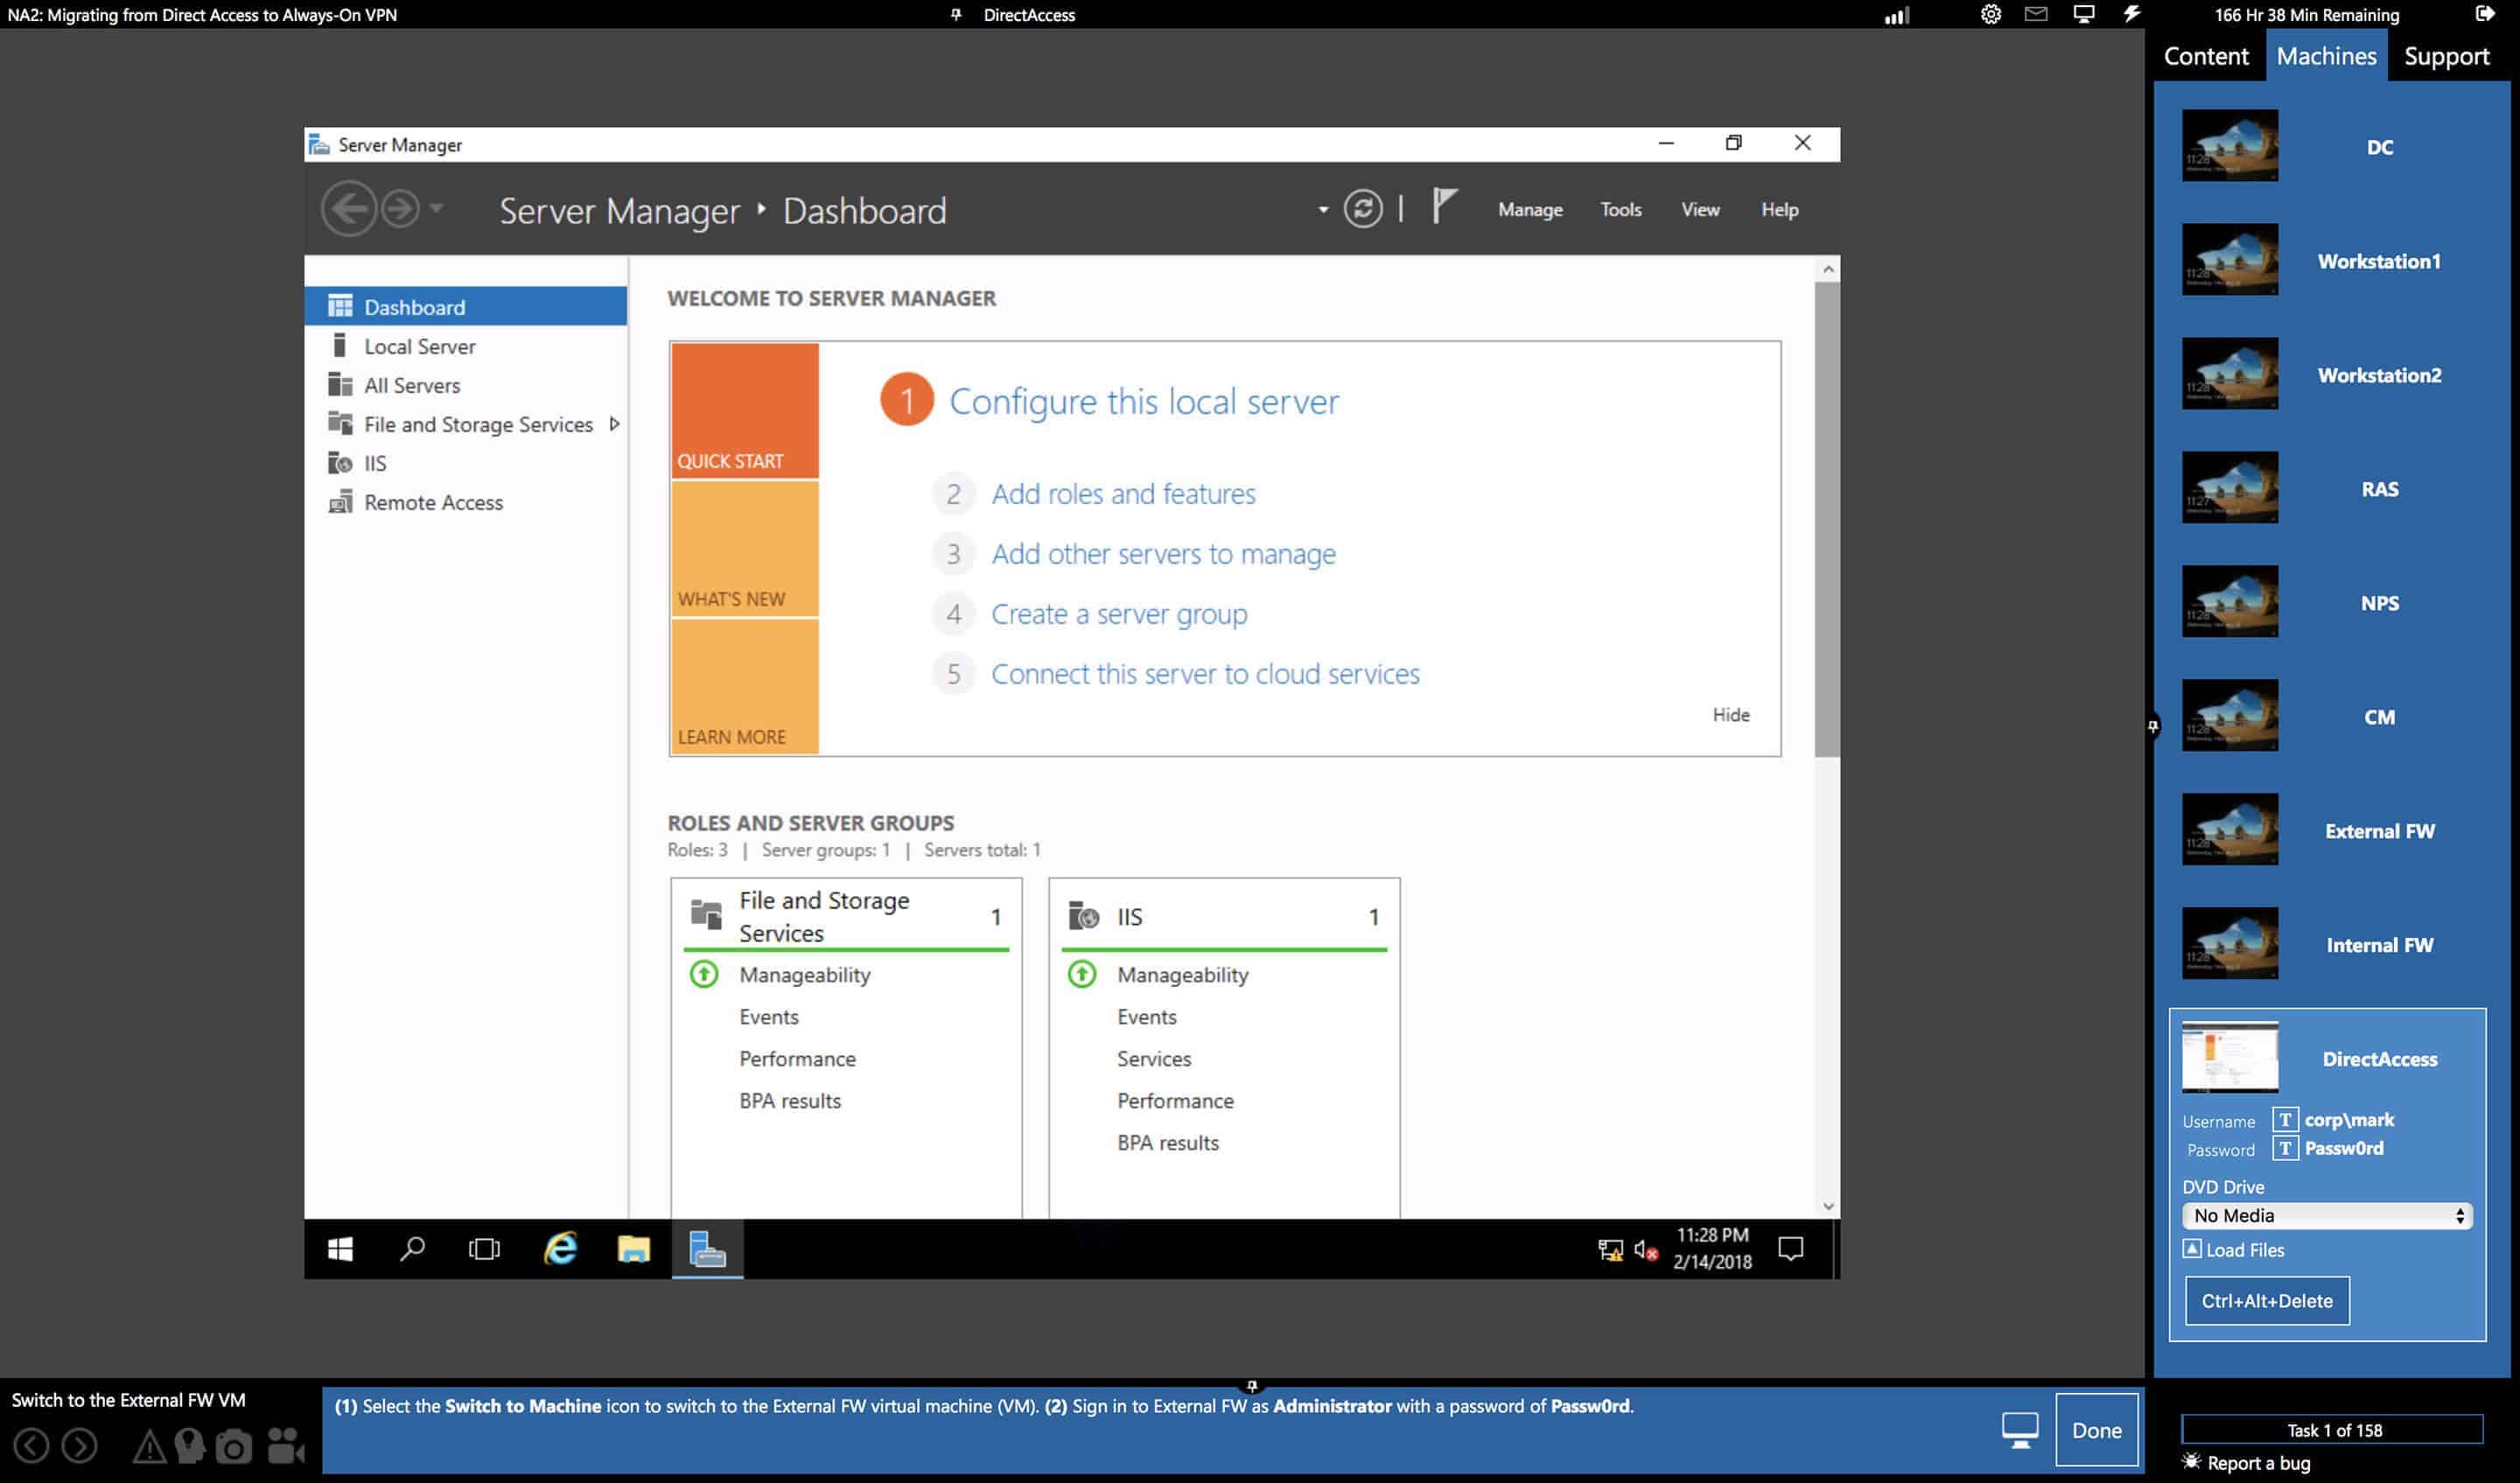Click the type password T icon

pyautogui.click(x=2285, y=1148)
